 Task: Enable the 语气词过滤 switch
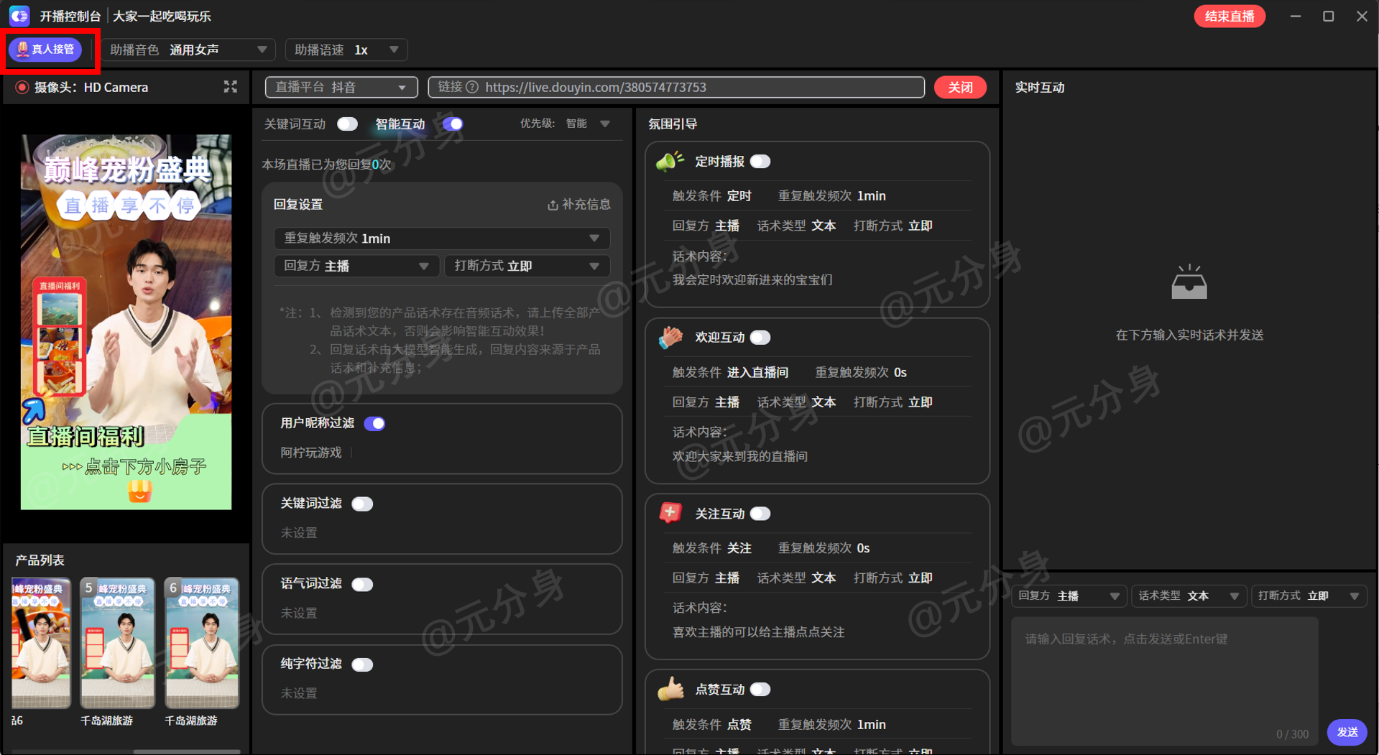(x=362, y=585)
